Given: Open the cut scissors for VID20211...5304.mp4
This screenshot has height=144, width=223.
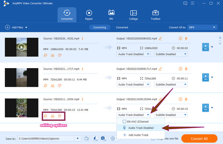Looking at the screenshot, I should (x=53, y=116).
